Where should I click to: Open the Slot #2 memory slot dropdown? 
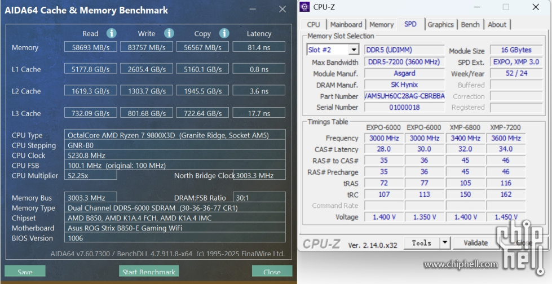pos(354,50)
